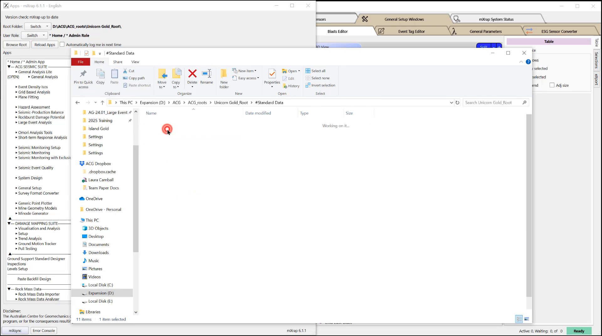Image resolution: width=602 pixels, height=336 pixels.
Task: Switch to details view layout icon
Action: point(519,319)
